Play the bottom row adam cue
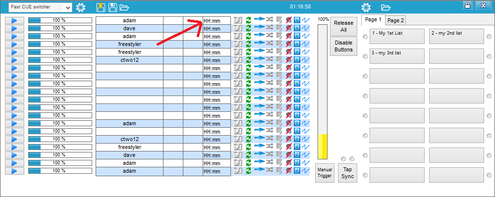 coord(14,171)
